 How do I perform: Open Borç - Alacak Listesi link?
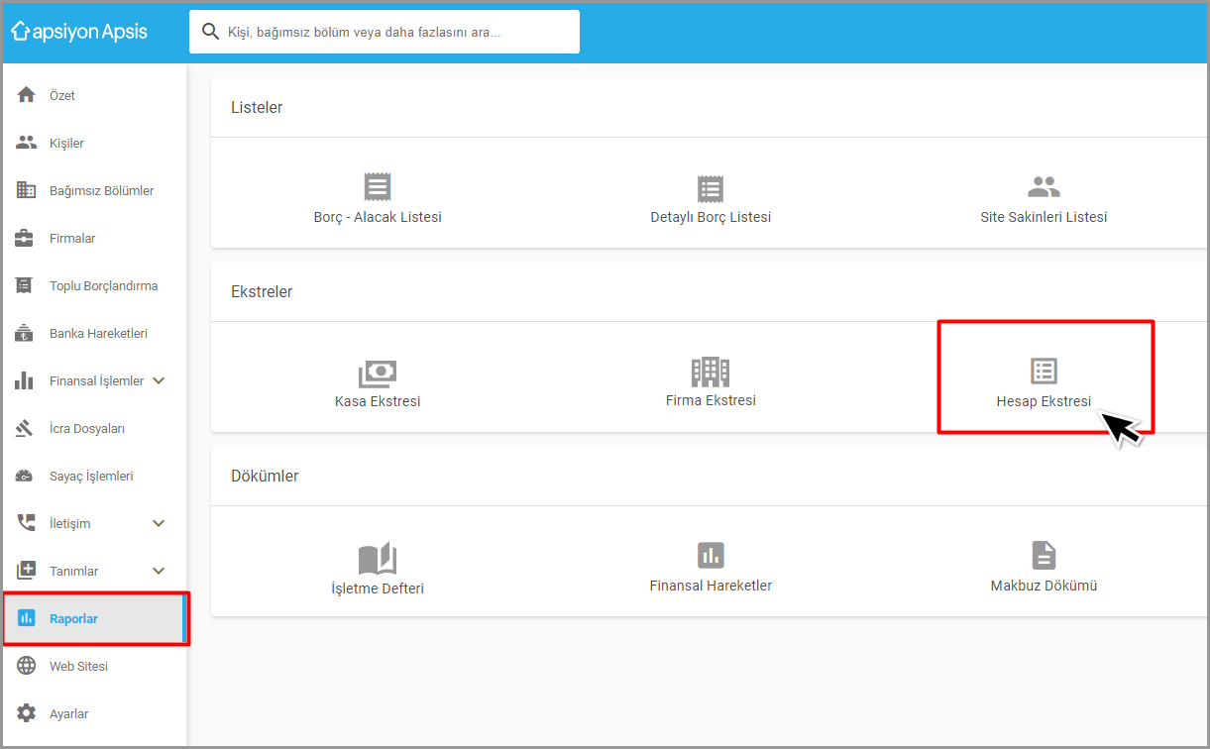click(x=378, y=217)
